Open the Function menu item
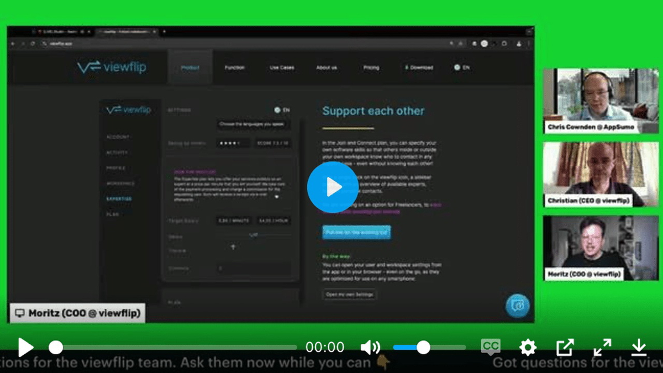 click(x=235, y=67)
